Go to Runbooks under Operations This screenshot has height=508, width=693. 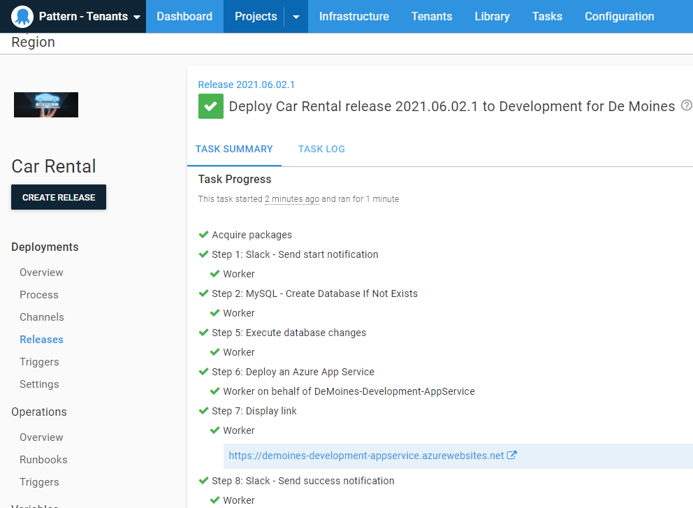[x=43, y=460]
